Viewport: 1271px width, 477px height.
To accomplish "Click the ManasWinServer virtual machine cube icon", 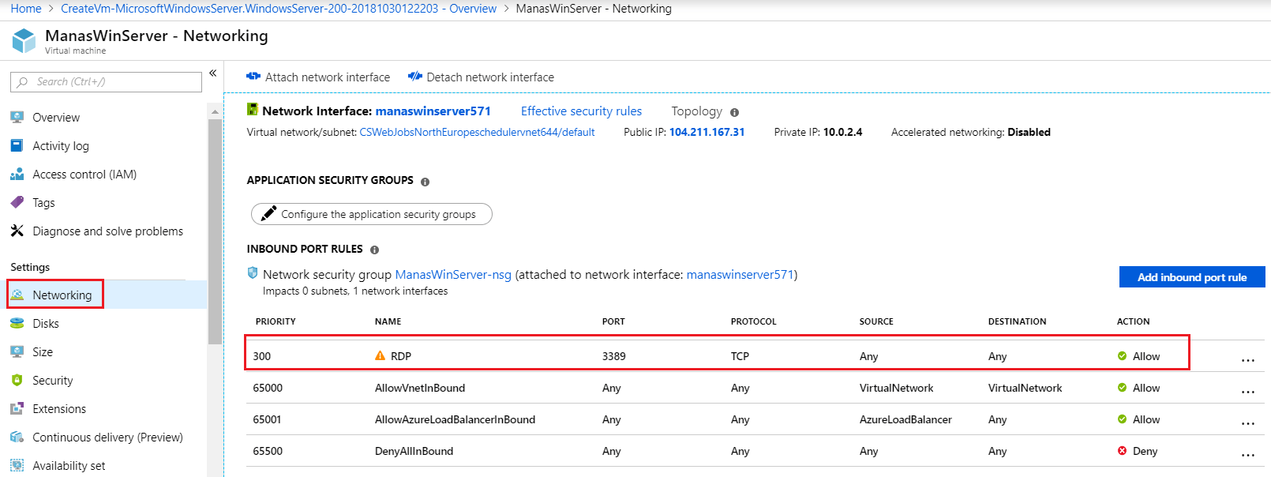I will coord(24,41).
